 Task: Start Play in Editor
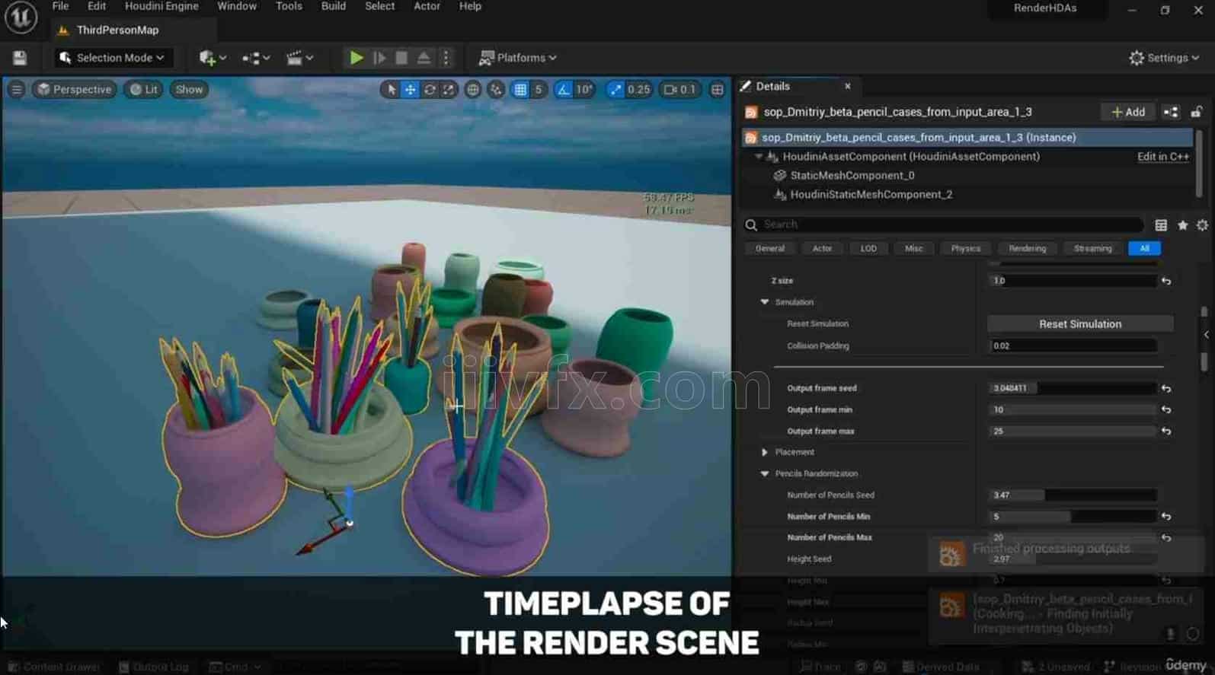coord(356,58)
